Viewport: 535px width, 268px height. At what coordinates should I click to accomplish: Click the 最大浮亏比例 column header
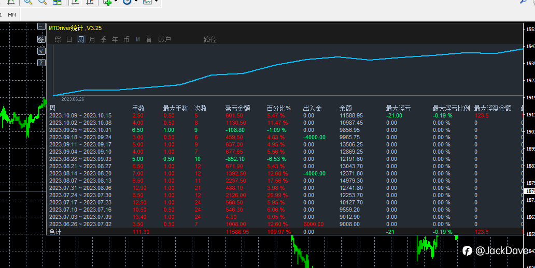452,108
